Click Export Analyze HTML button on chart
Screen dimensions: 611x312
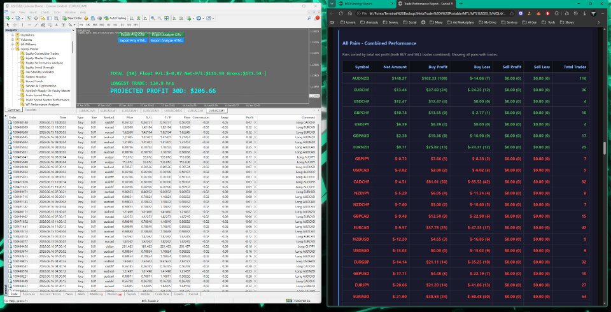click(167, 41)
